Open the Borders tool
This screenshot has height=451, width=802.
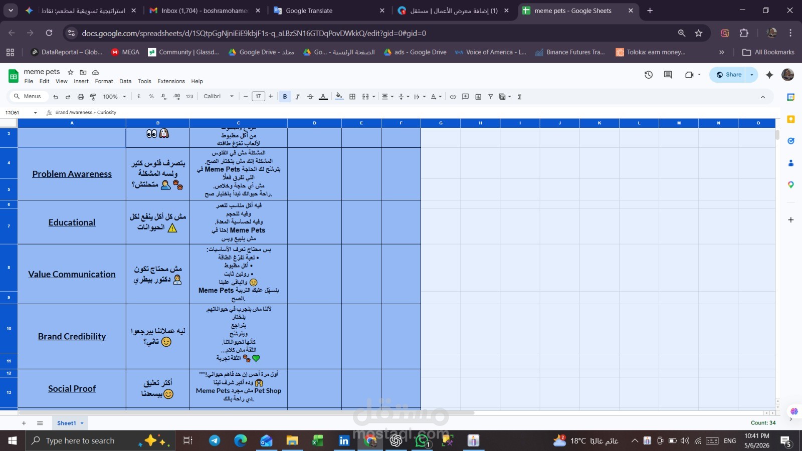coord(352,97)
